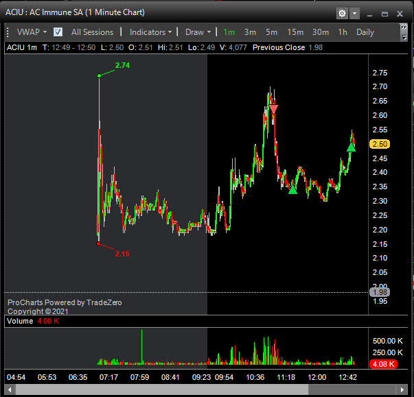The image size is (414, 397).
Task: Click the green buy marker near 2.50
Action: coord(351,147)
